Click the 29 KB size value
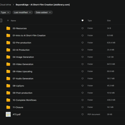The height and width of the screenshot is (125, 125). [110, 114]
